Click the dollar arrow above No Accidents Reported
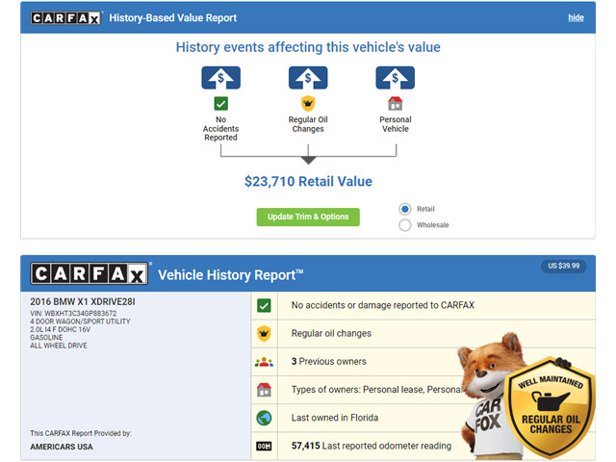Viewport: 616px width, 462px height. coord(220,78)
